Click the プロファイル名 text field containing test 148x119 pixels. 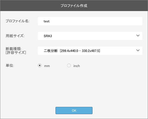pyautogui.click(x=90, y=21)
